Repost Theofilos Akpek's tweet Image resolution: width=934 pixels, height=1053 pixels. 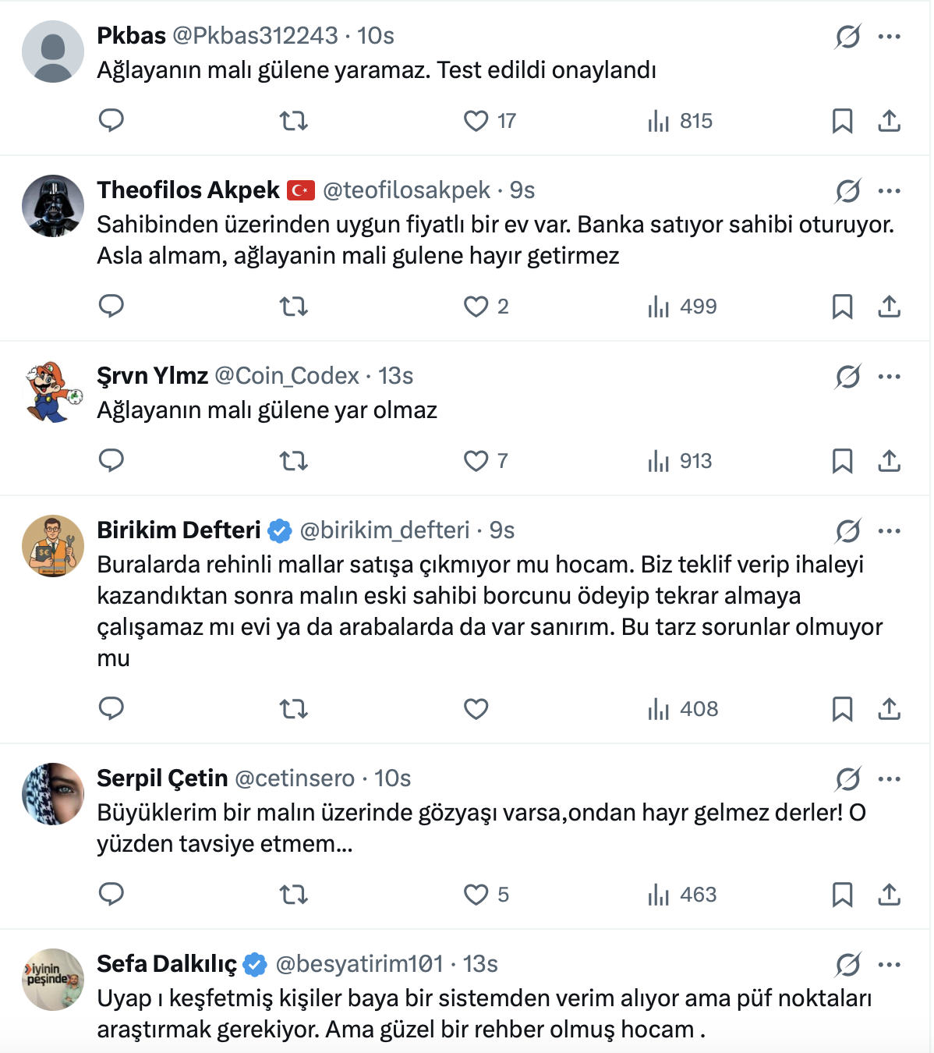point(294,307)
